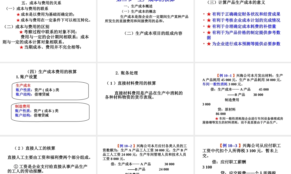Click the red star before 为企业进行成本预测等提供必要参数
This screenshot has width=291, height=174.
pyautogui.click(x=209, y=44)
